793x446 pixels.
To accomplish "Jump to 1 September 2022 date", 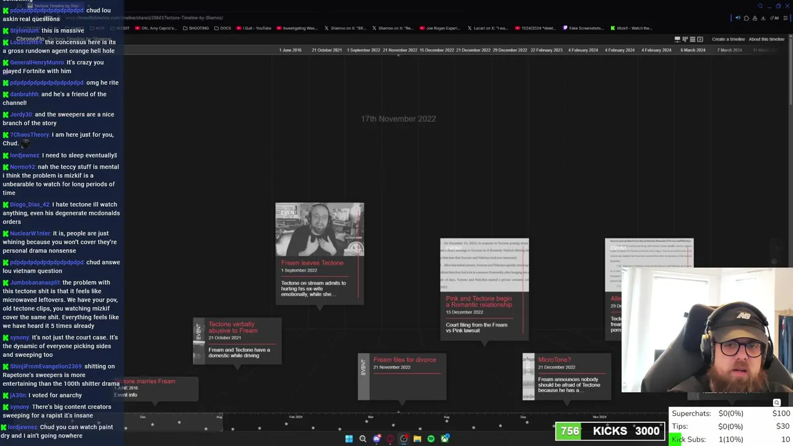I will pyautogui.click(x=363, y=50).
